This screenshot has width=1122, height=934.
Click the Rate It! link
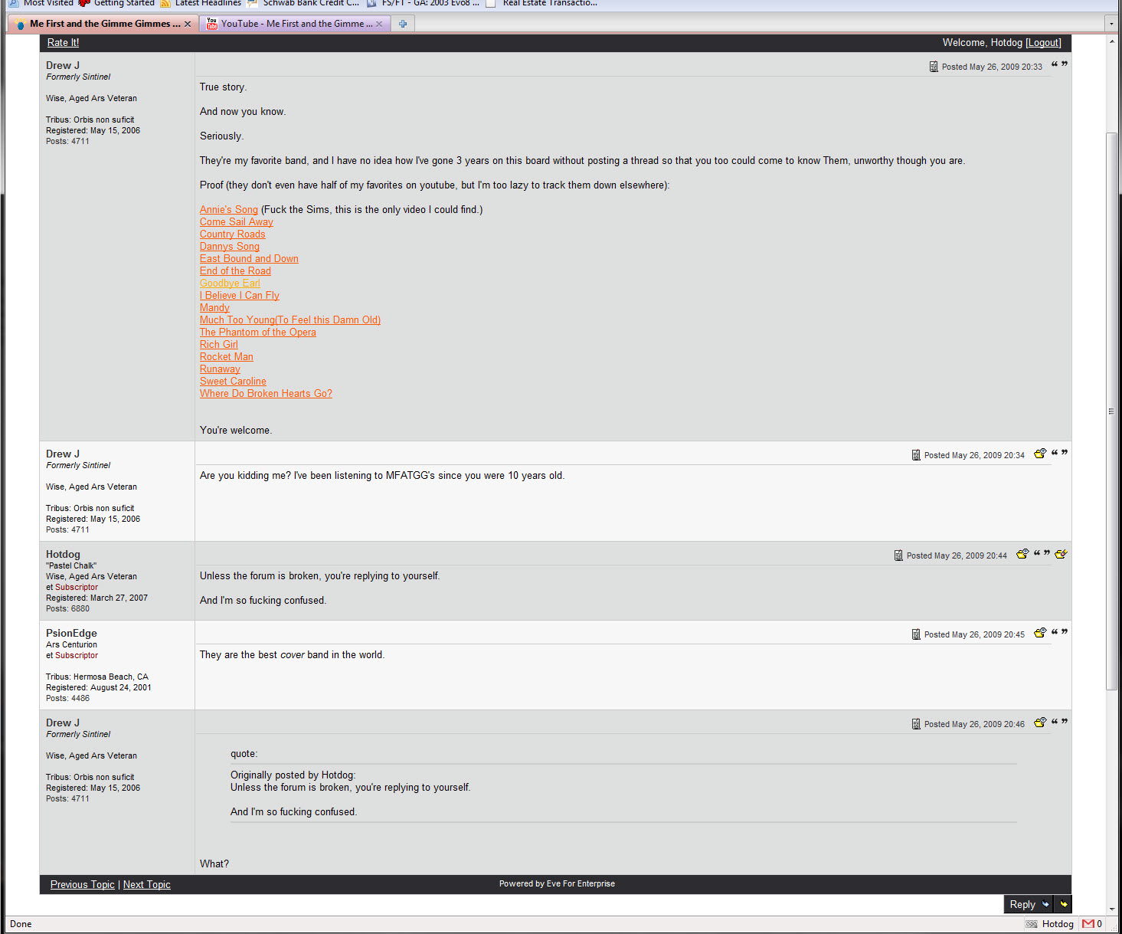[63, 43]
